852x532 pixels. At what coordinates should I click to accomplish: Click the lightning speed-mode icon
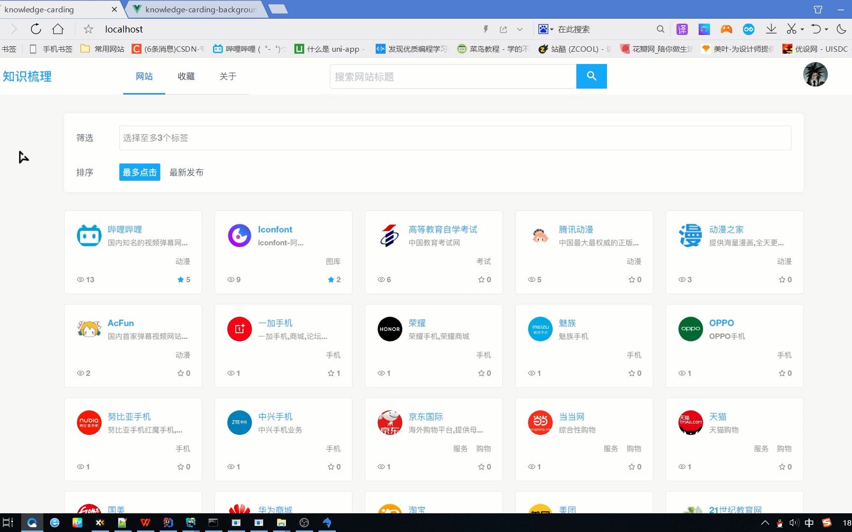pyautogui.click(x=486, y=29)
